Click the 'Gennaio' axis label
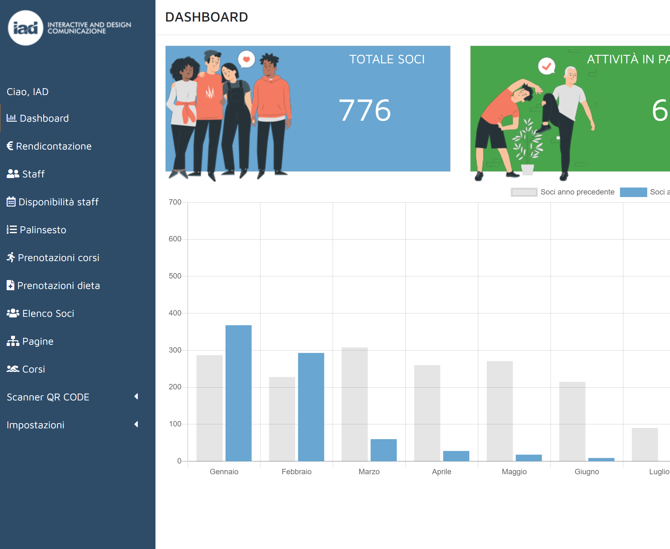Screen dimensions: 670x549 224,471
